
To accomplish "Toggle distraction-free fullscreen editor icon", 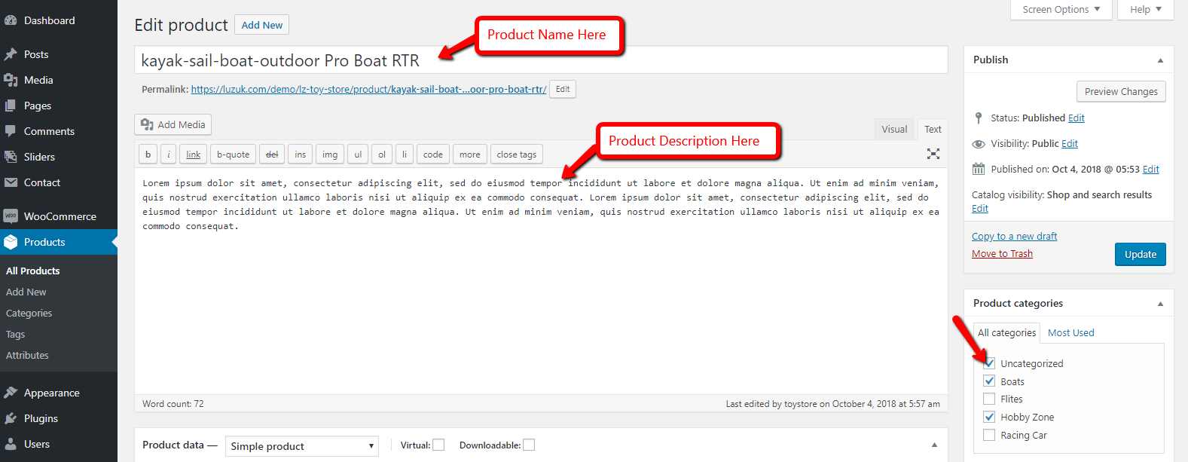I will (x=933, y=154).
